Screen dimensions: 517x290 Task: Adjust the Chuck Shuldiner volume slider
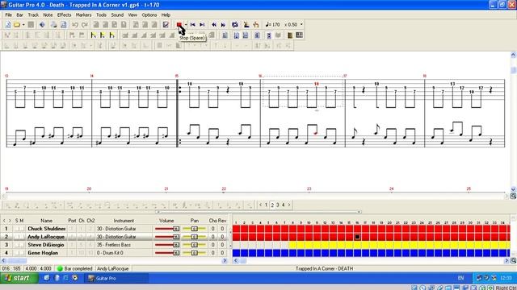point(167,229)
